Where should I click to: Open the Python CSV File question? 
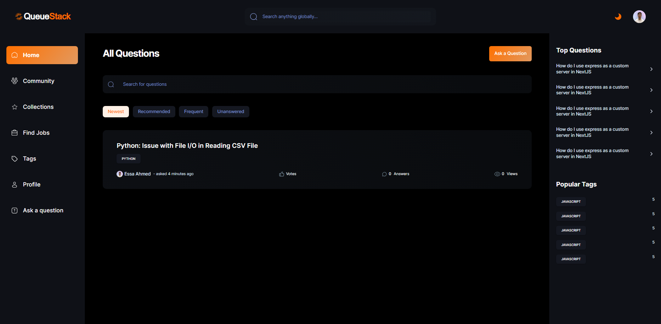[x=187, y=146]
